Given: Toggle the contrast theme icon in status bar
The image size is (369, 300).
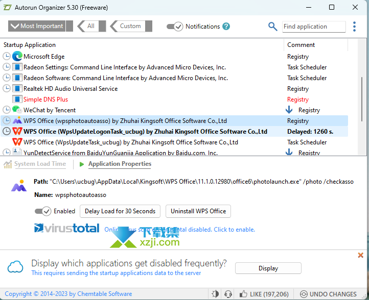Looking at the screenshot, I should [215, 294].
